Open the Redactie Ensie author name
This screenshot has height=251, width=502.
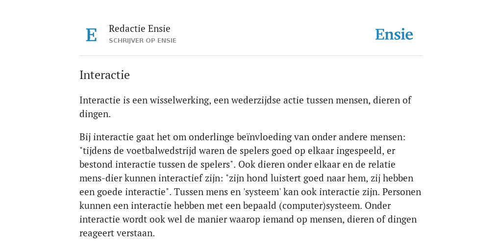pyautogui.click(x=140, y=28)
